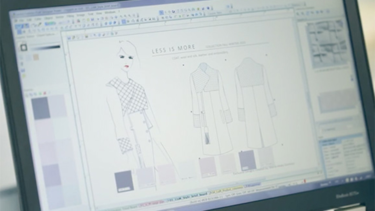
Task: Click the dark swatch beneath the back coat
Action: coord(247,160)
